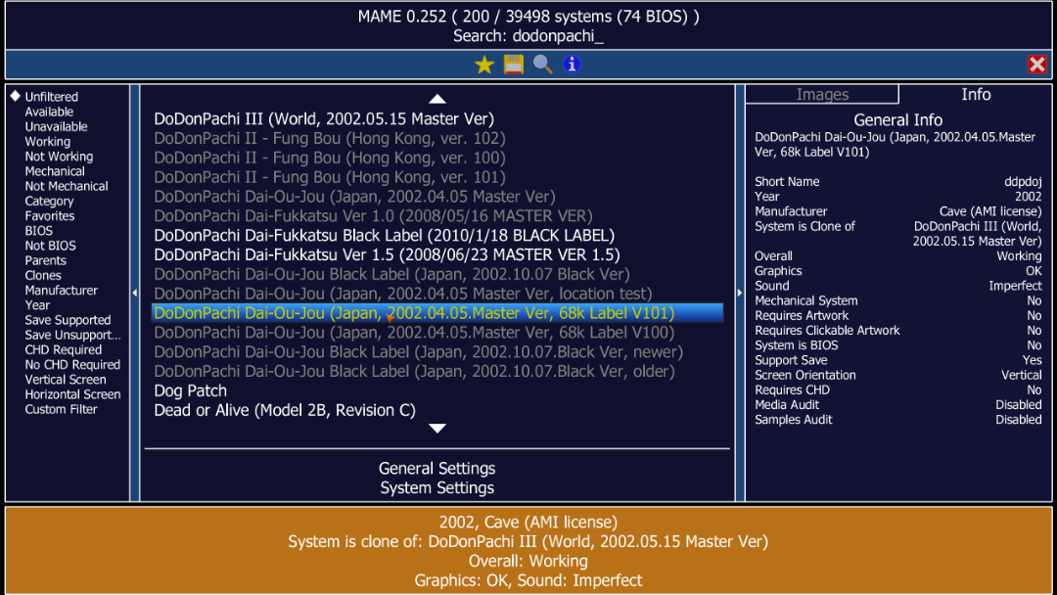Open search using the magnifier icon
The height and width of the screenshot is (595, 1057).
[542, 64]
